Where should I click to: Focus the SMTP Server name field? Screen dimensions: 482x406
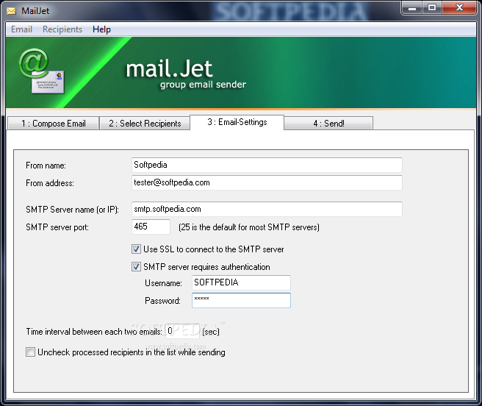point(267,209)
